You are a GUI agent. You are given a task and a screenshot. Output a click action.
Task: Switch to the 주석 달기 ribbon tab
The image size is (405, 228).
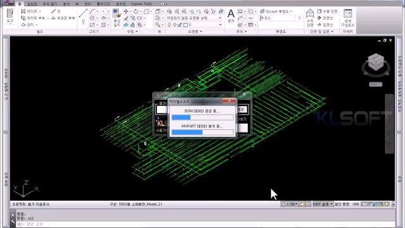(50, 4)
